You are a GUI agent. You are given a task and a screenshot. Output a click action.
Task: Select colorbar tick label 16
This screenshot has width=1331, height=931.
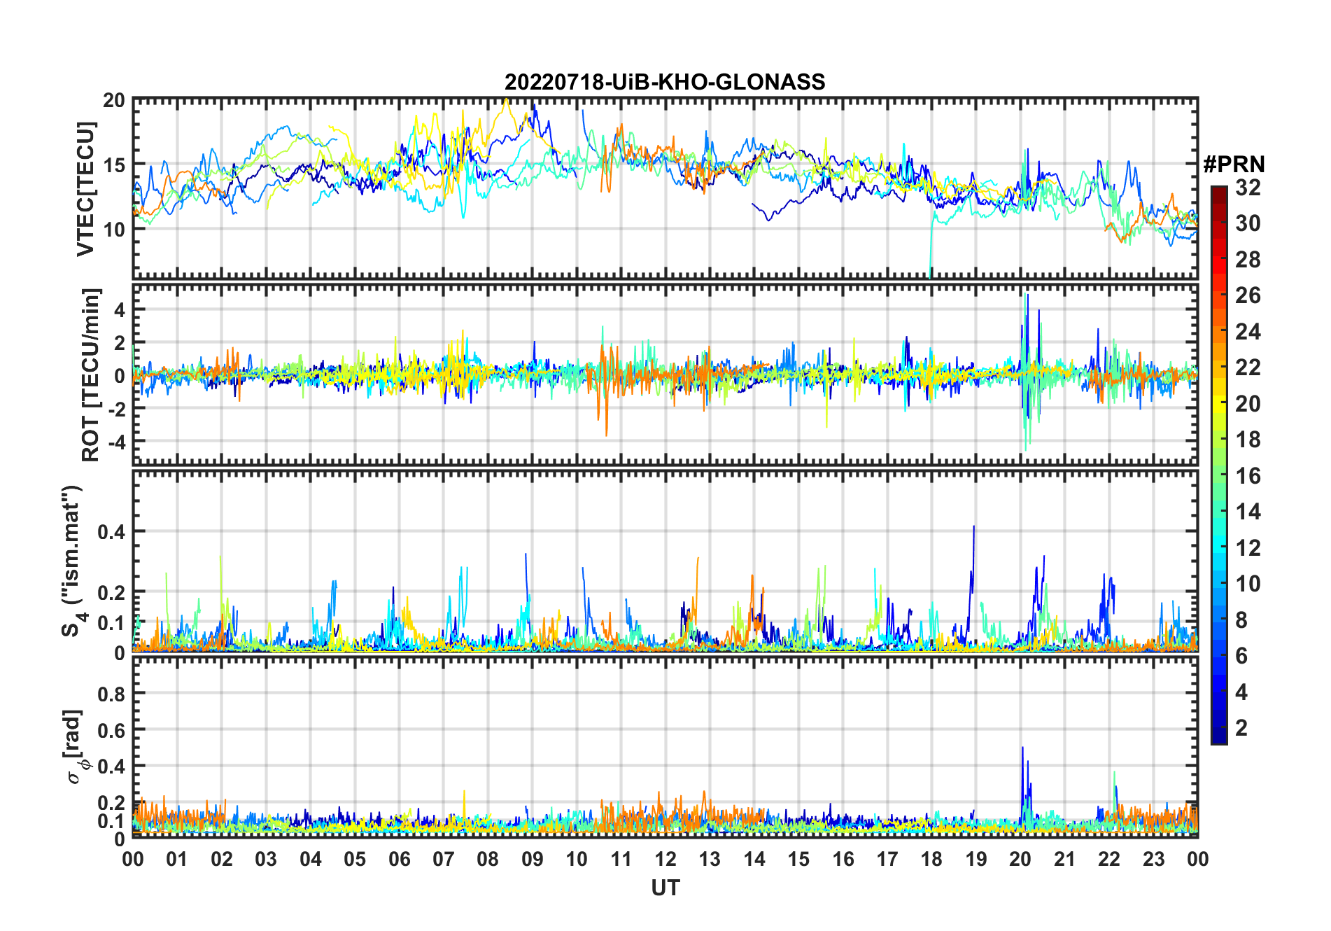[x=1248, y=476]
